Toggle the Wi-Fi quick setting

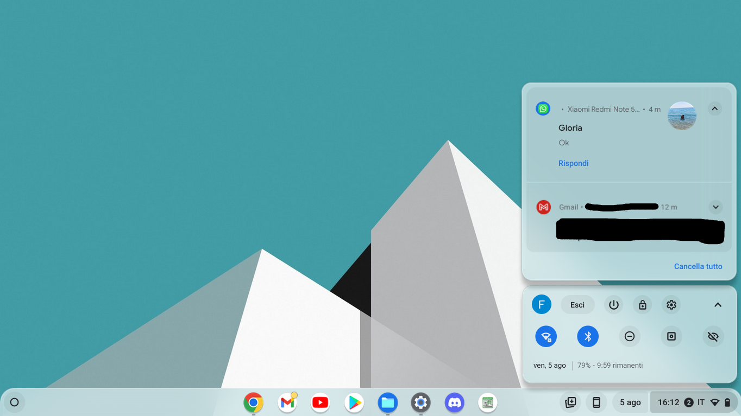point(546,336)
